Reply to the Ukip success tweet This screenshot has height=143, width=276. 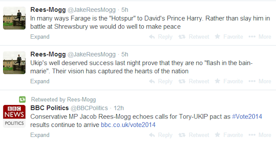[x=161, y=81]
